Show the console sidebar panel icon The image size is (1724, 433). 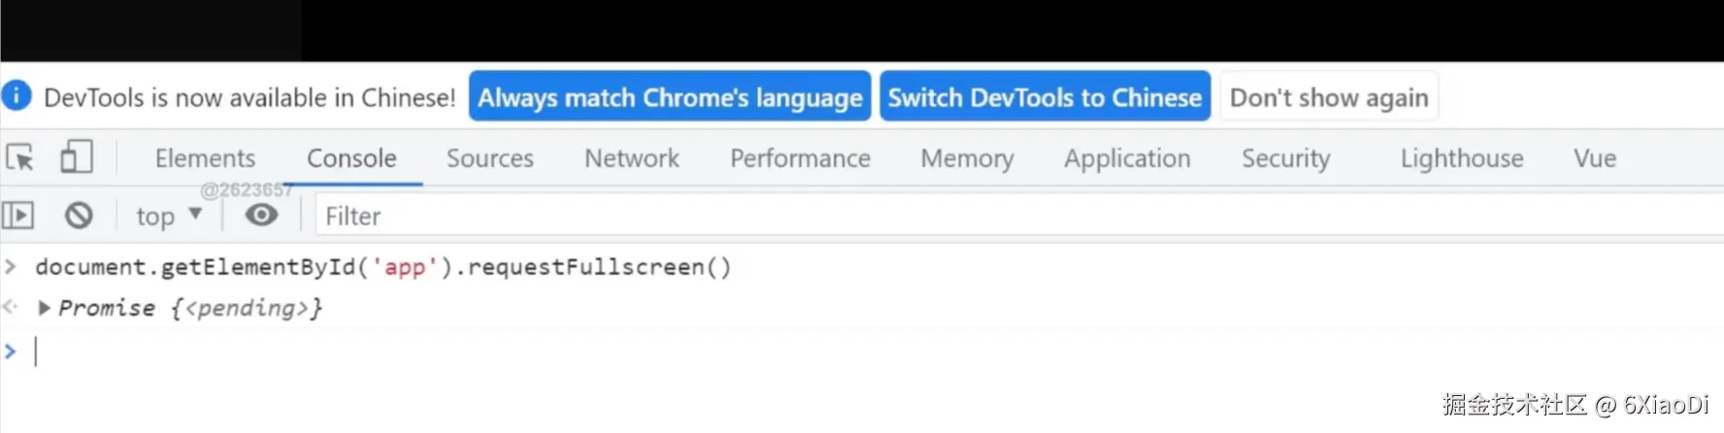click(x=18, y=216)
